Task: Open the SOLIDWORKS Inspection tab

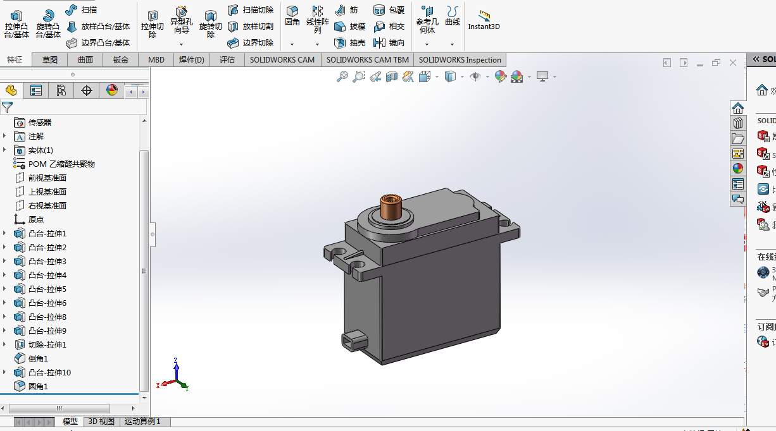Action: point(460,60)
